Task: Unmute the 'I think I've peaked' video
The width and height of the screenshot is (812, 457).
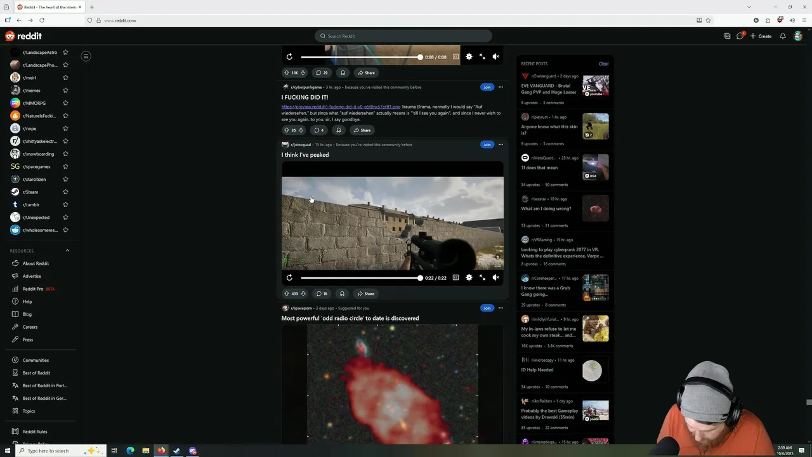Action: 495,277
